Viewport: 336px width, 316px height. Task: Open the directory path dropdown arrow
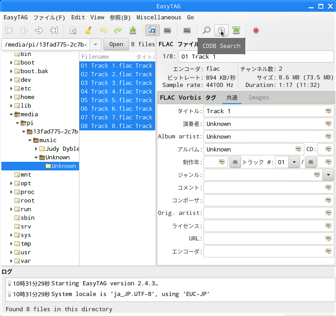[x=96, y=45]
